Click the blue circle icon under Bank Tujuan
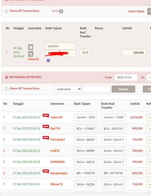151x196 pixels. (x=48, y=60)
